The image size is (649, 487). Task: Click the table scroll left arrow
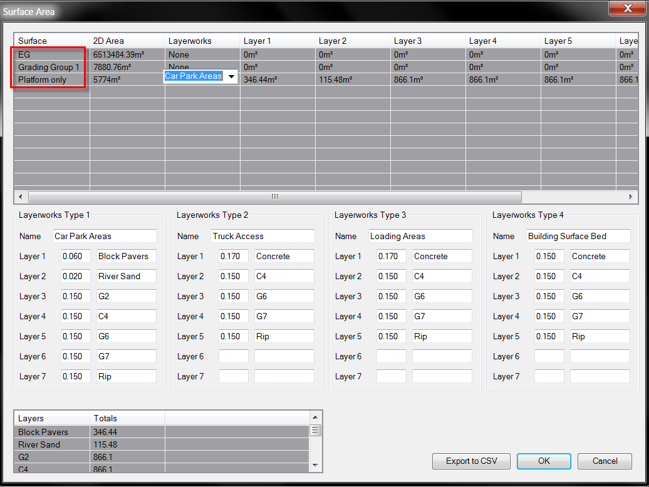point(21,197)
